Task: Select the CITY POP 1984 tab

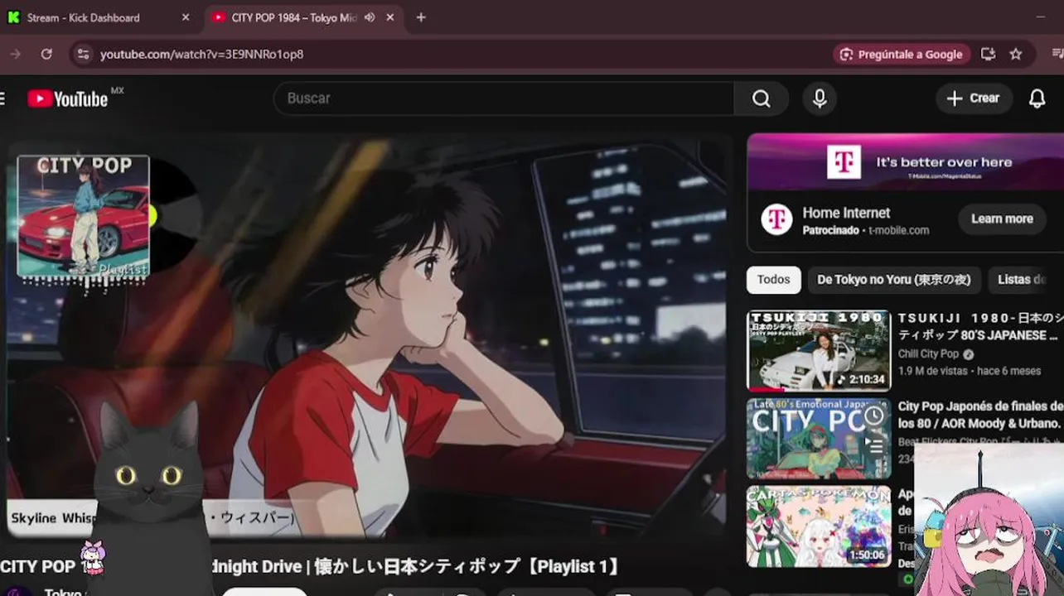Action: (303, 17)
